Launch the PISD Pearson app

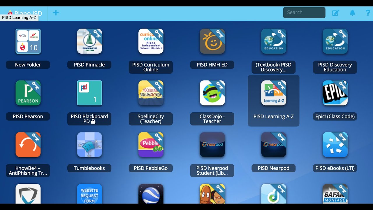pos(28,93)
